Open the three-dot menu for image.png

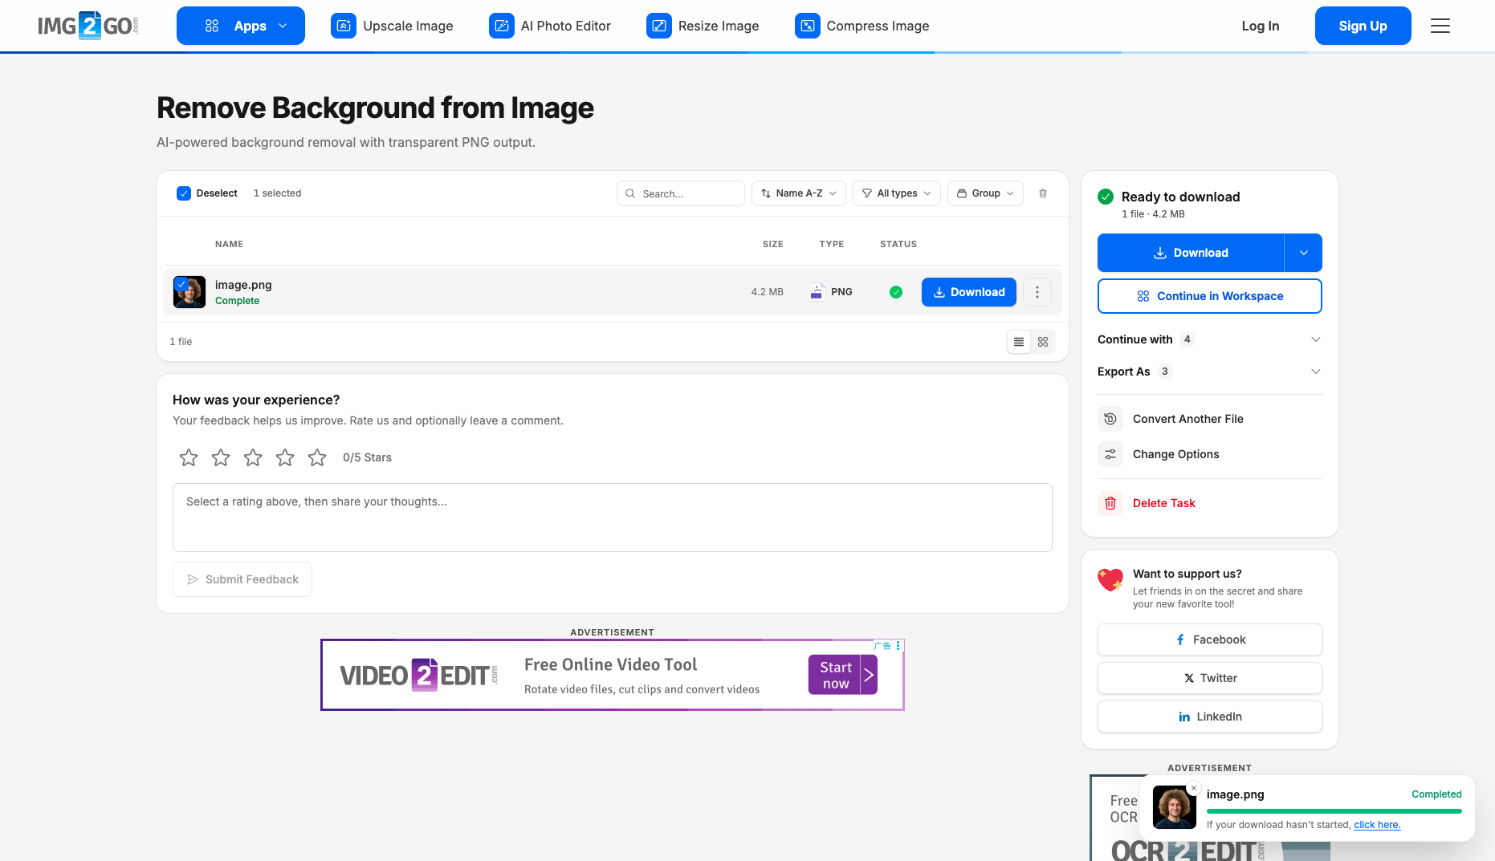point(1037,292)
